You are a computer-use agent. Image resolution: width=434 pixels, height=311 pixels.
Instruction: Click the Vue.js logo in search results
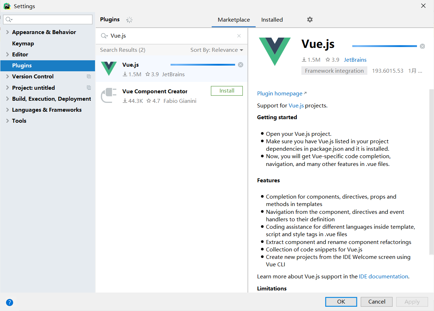tap(109, 68)
